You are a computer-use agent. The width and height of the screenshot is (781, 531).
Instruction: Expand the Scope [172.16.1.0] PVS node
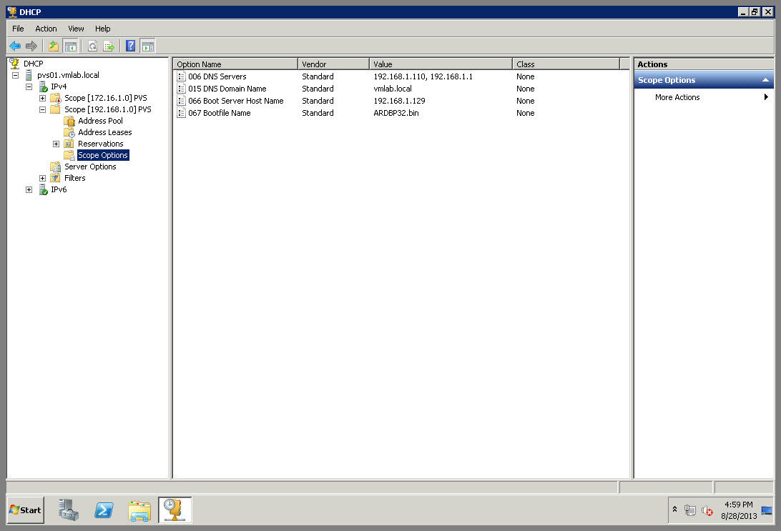pos(42,98)
